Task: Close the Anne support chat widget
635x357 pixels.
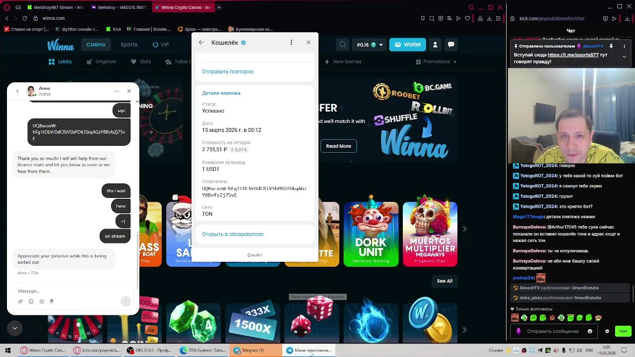Action: point(129,91)
